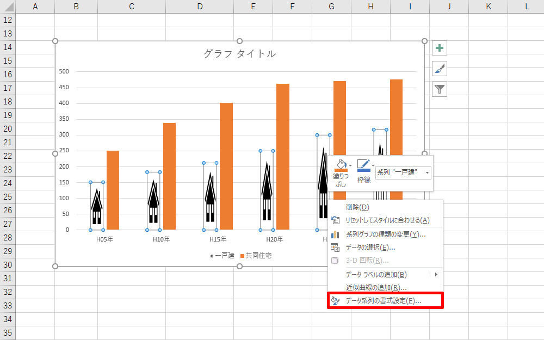
Task: Select the orange bar for H20年
Action: pyautogui.click(x=283, y=157)
